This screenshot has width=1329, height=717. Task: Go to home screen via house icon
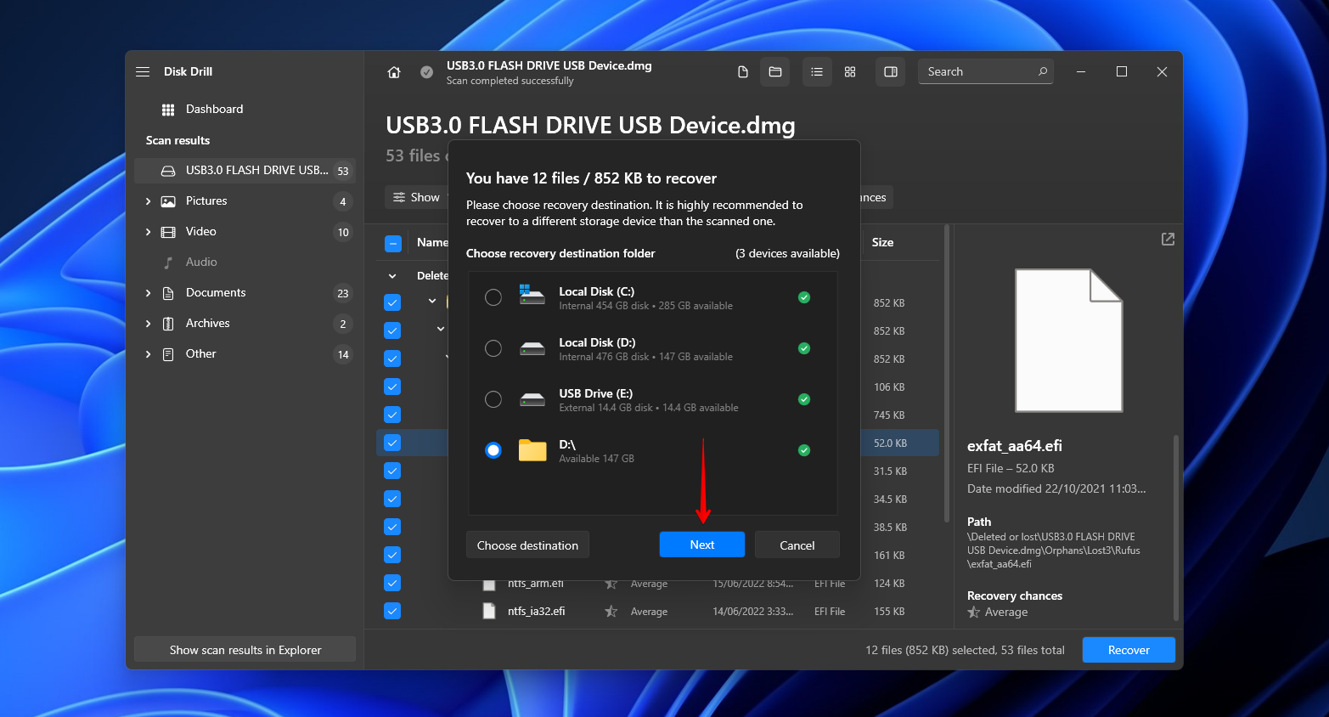point(394,72)
